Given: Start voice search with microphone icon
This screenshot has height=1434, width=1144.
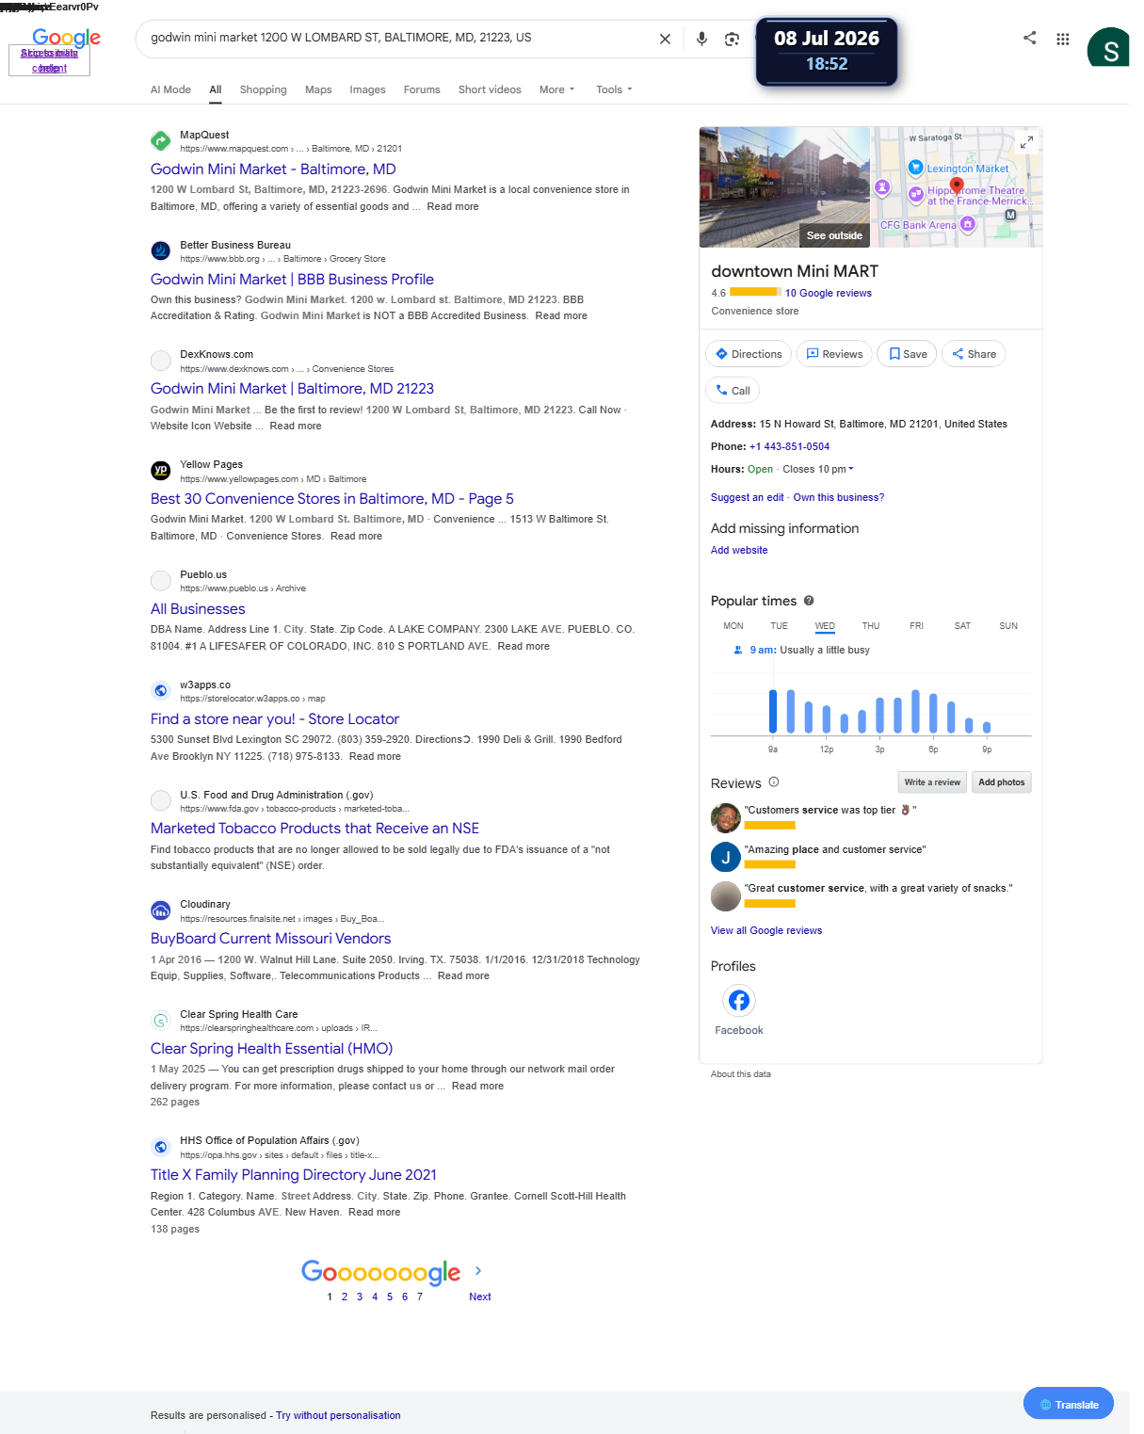Looking at the screenshot, I should [701, 39].
